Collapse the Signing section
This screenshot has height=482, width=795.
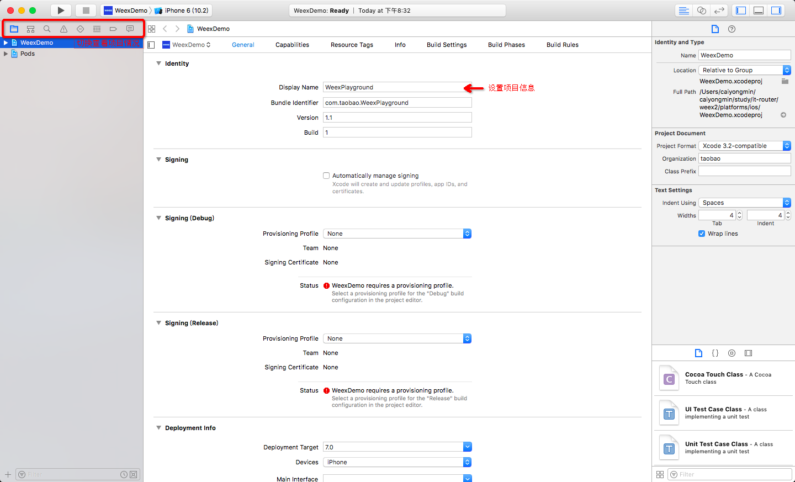click(x=159, y=160)
